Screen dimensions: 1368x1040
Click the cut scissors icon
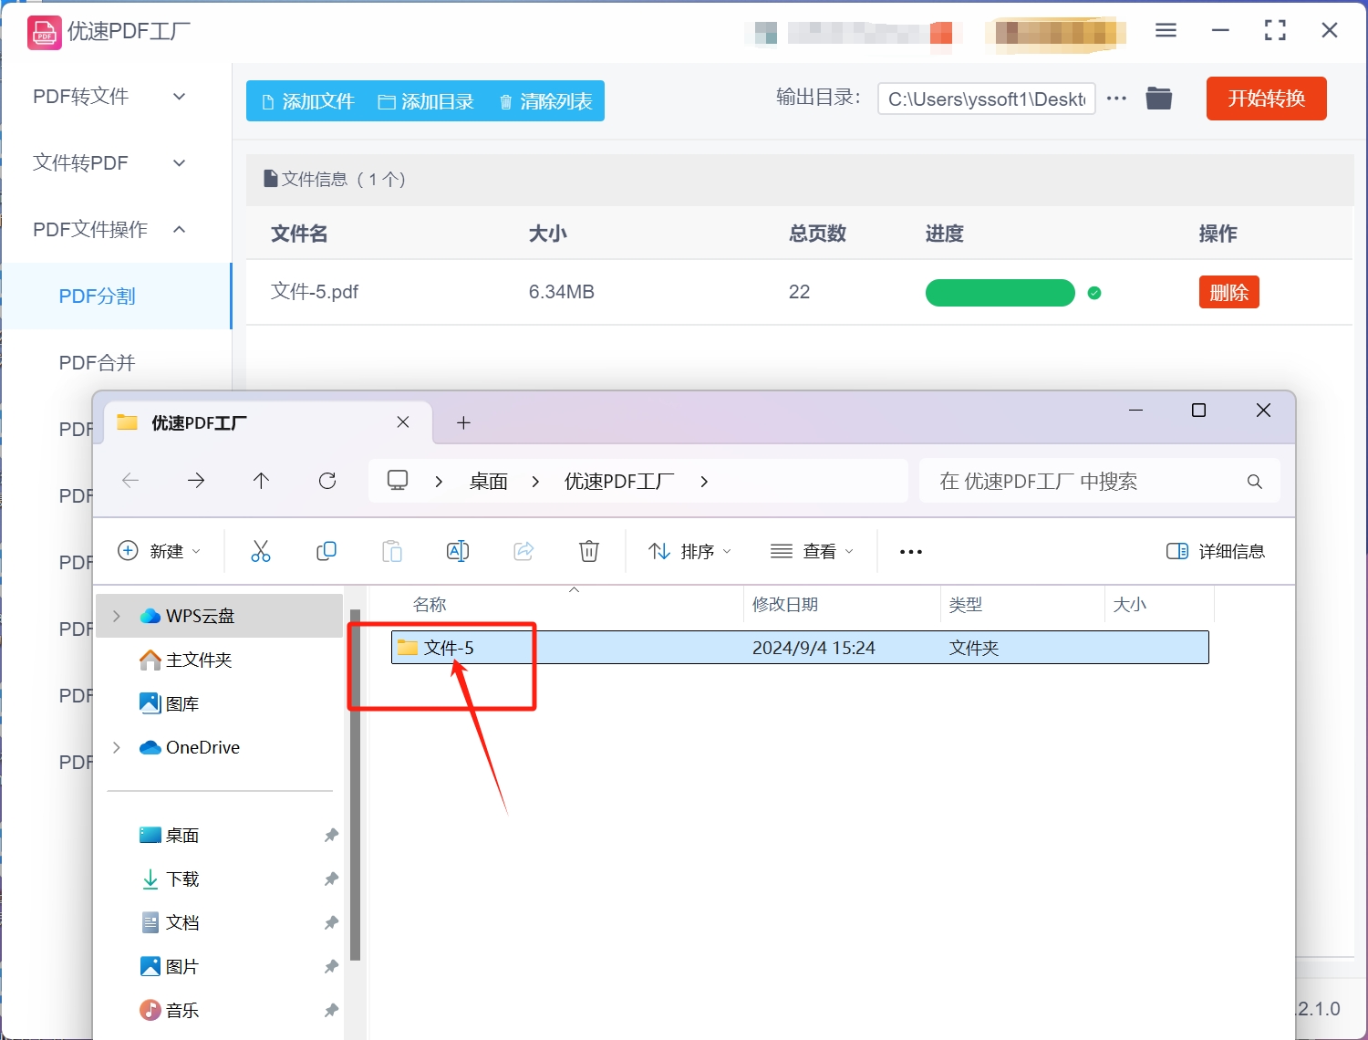click(x=261, y=551)
